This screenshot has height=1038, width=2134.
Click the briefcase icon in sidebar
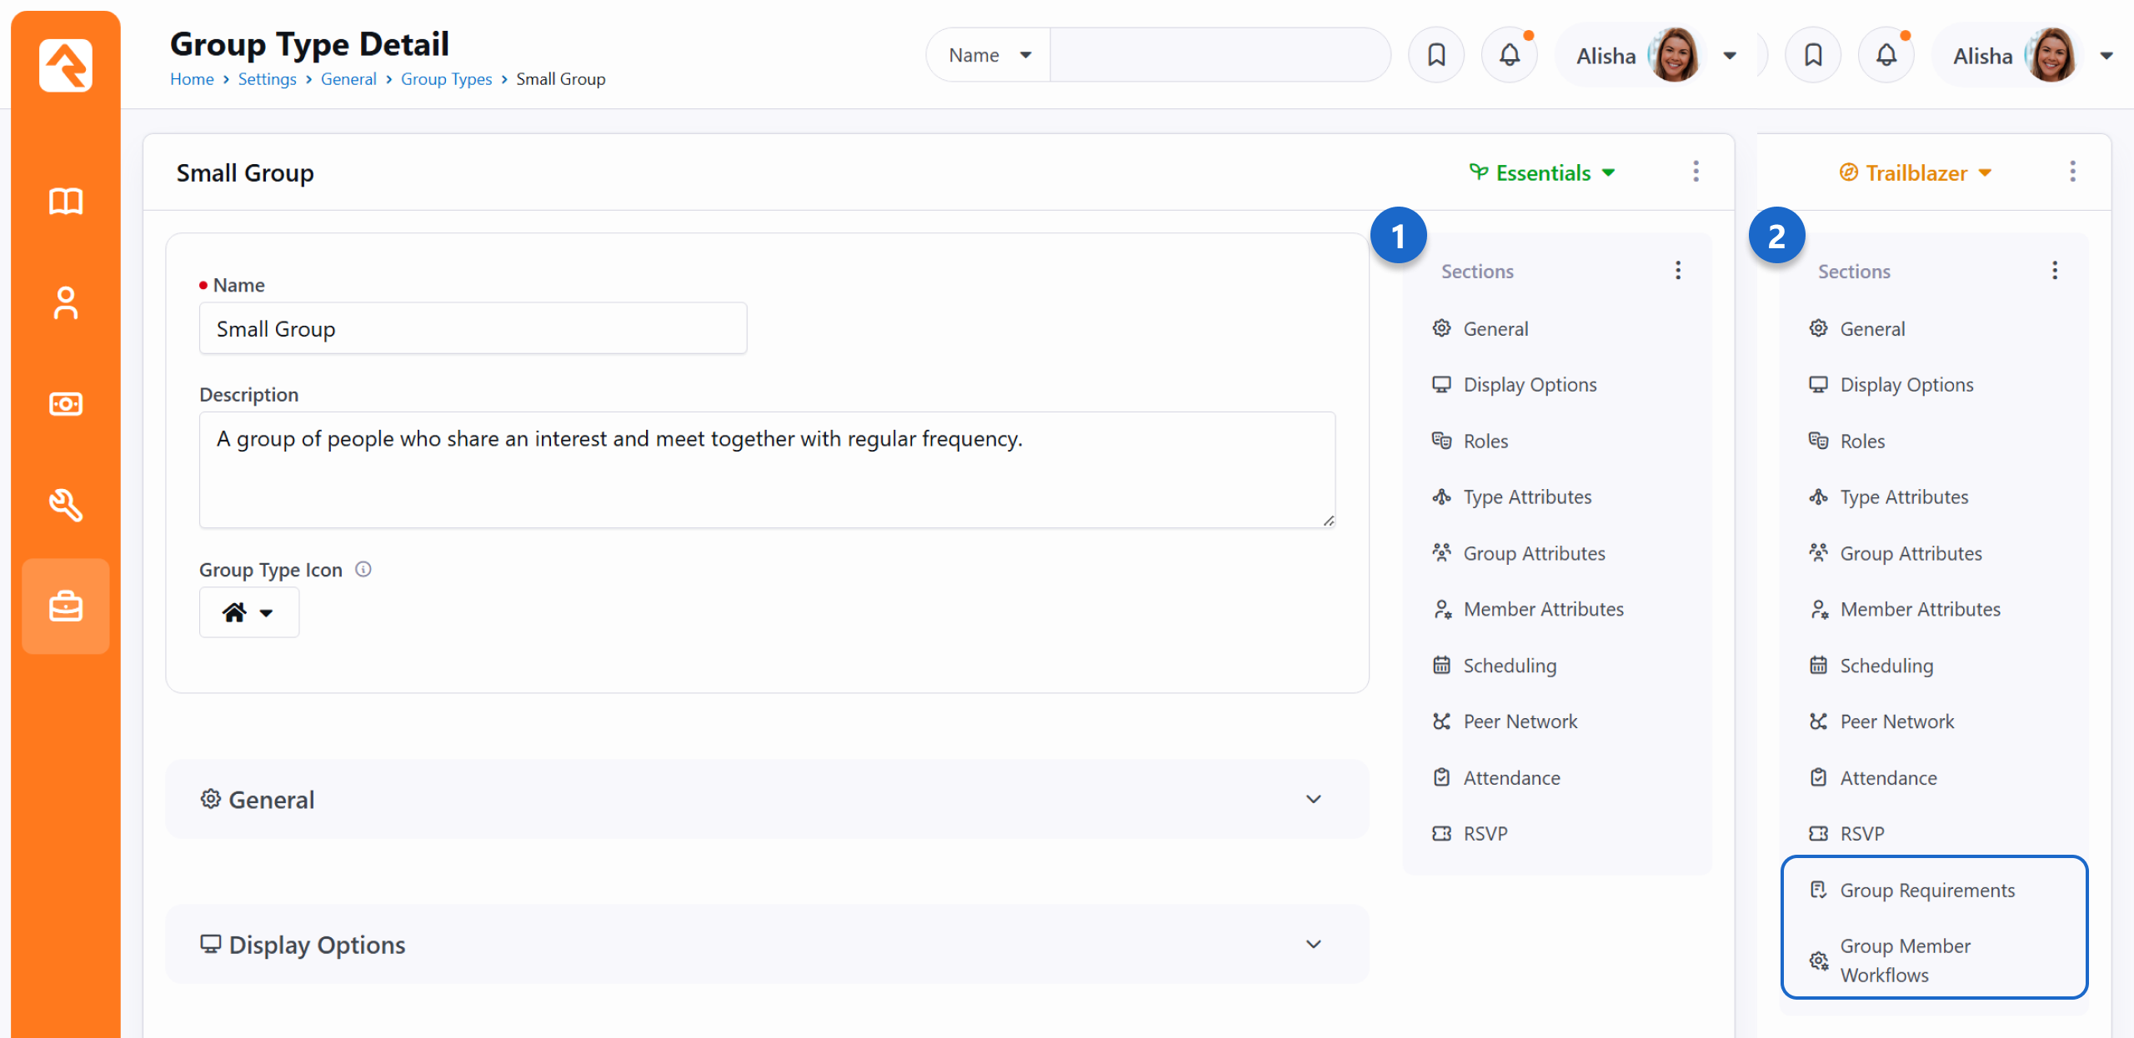tap(66, 606)
